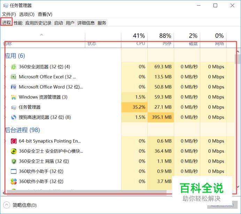Viewport: 241px width, 214px height.
Task: Expand the 360安全浏览器 process group
Action: [5, 67]
